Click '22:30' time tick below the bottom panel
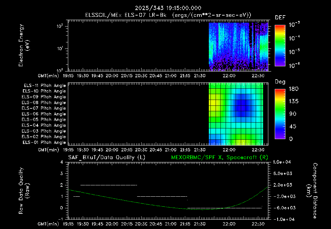This screenshot has width=331, height=229. coord(258,224)
